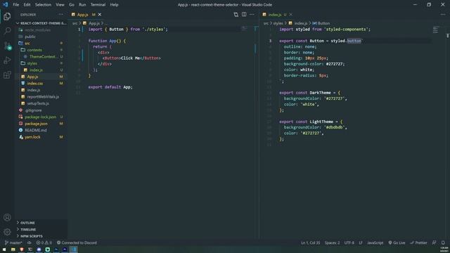Open README.md in explorer
The image size is (450, 253).
[x=36, y=130]
